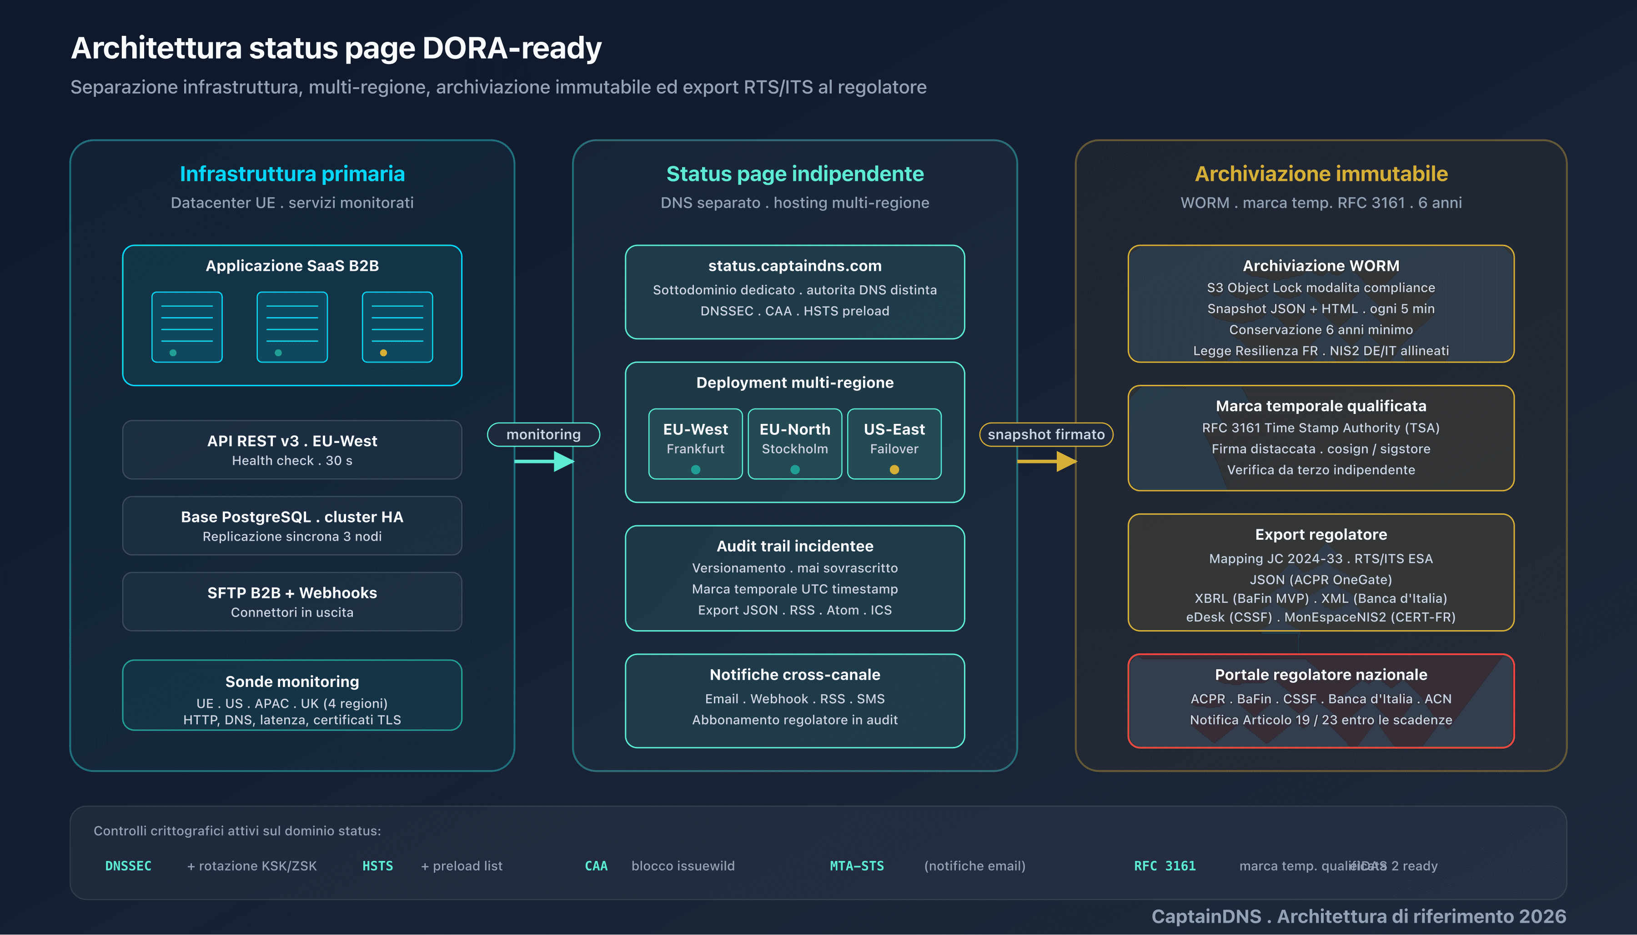
Task: Click the Sonde monitoring box title
Action: [292, 681]
